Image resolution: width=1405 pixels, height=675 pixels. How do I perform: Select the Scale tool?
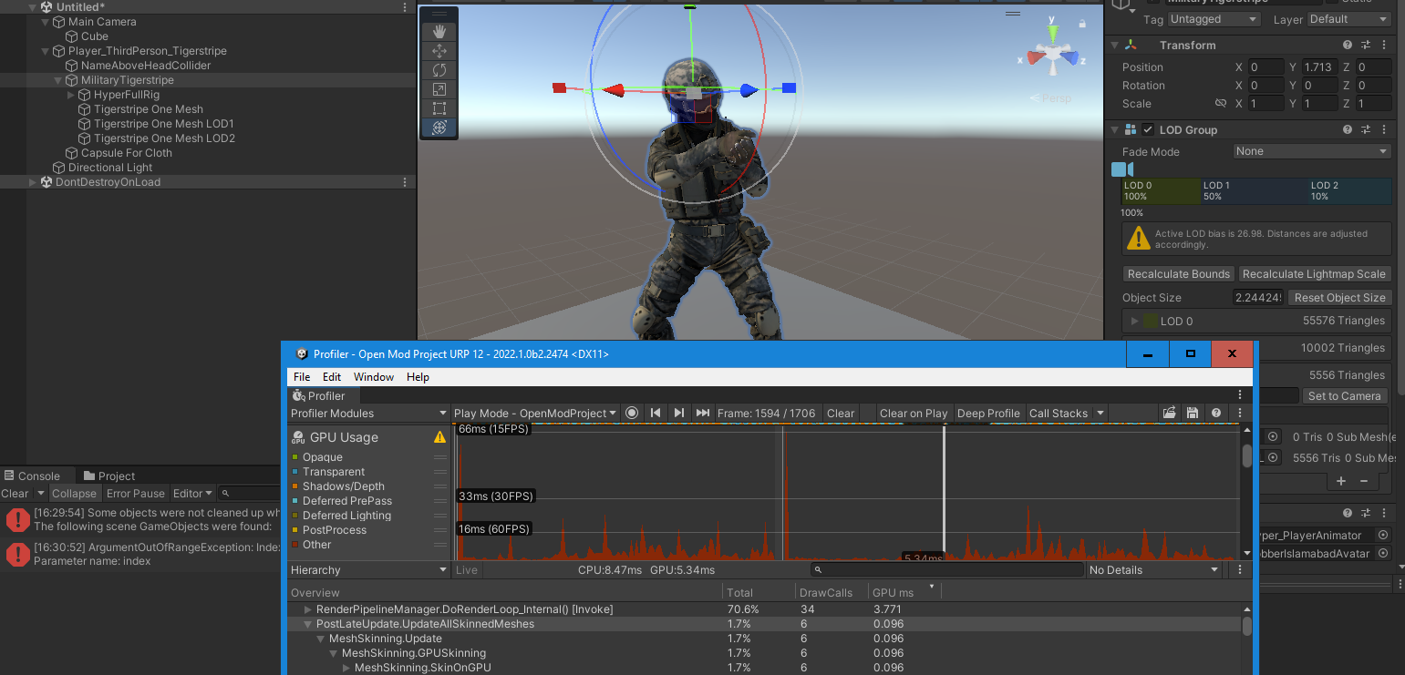439,89
